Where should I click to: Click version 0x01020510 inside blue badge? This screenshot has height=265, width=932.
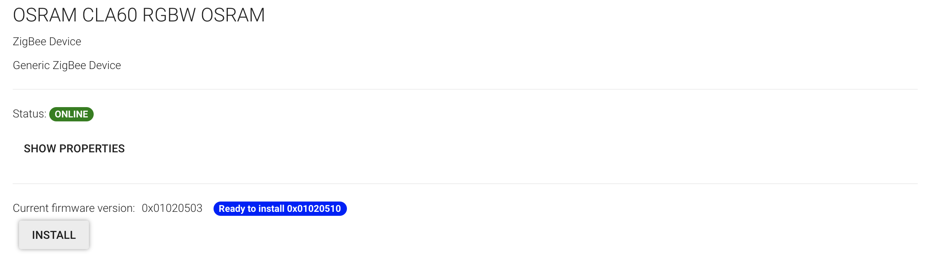[314, 209]
